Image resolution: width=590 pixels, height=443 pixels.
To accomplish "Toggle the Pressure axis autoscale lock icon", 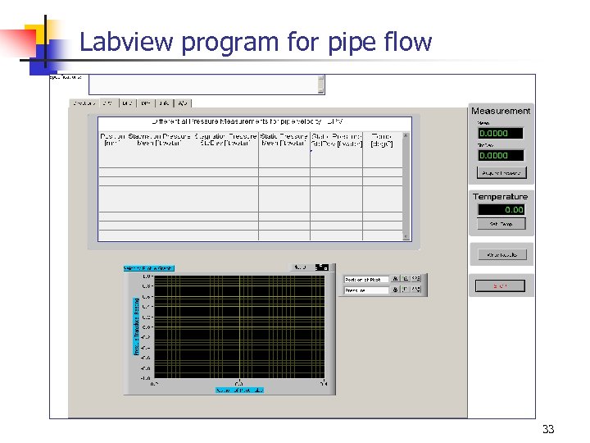I will pyautogui.click(x=395, y=290).
